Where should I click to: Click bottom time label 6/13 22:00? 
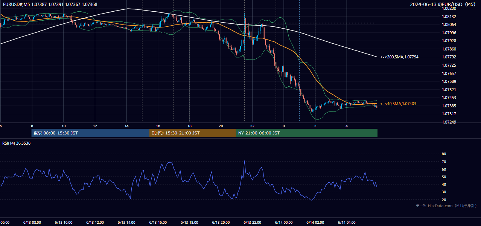coord(253,222)
